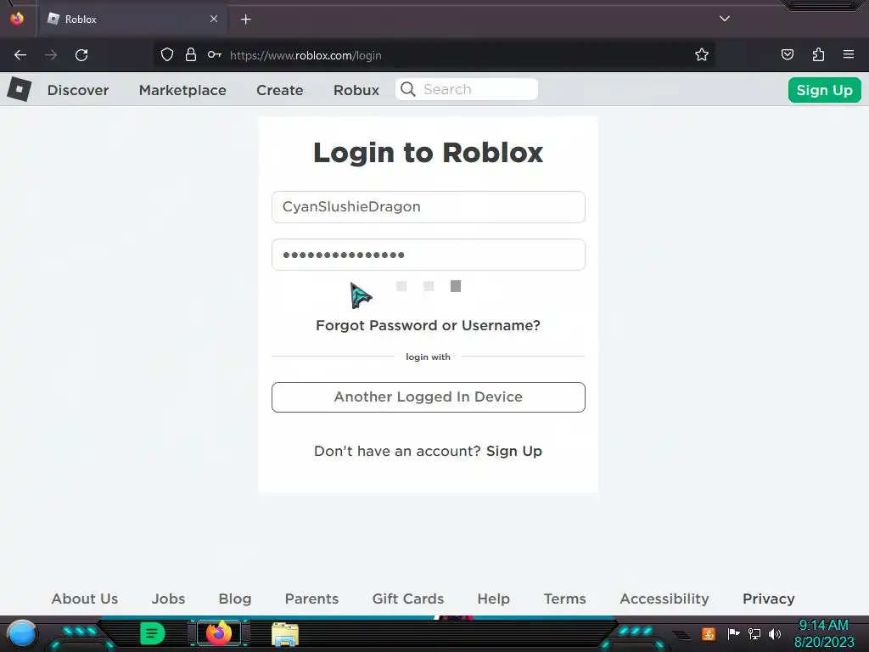The image size is (869, 652).
Task: Open the Blog footer link
Action: click(235, 599)
